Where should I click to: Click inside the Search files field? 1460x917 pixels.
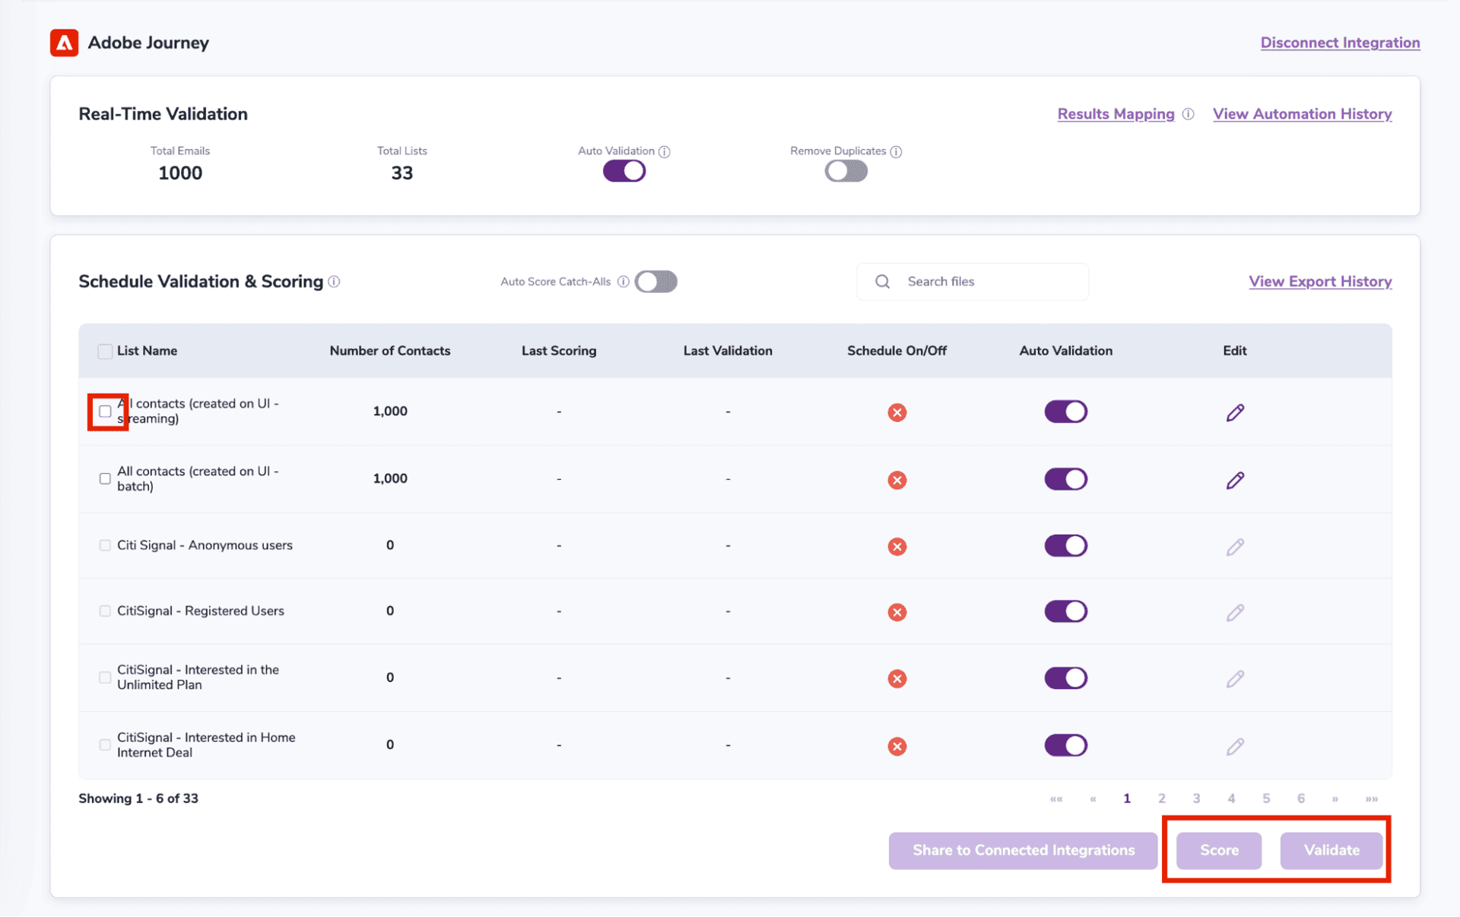[x=981, y=281]
